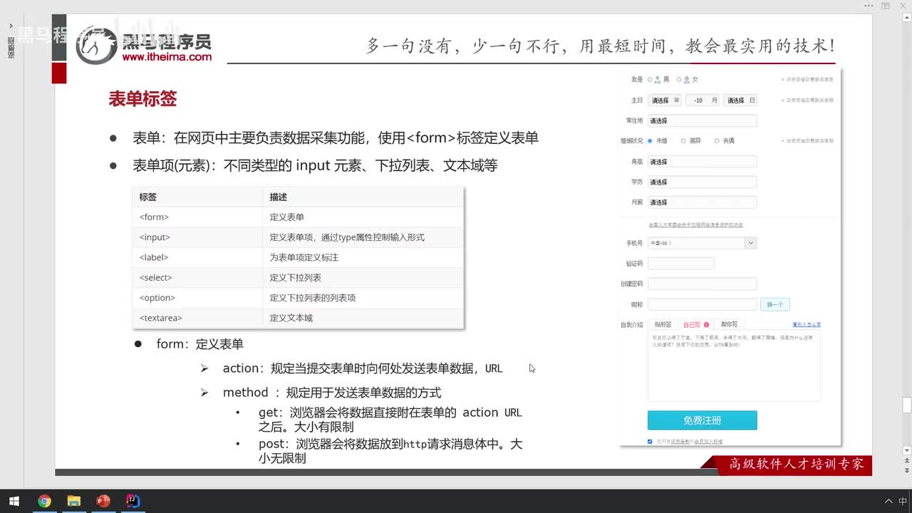
Task: Open File Explorer from the taskbar
Action: [x=73, y=501]
